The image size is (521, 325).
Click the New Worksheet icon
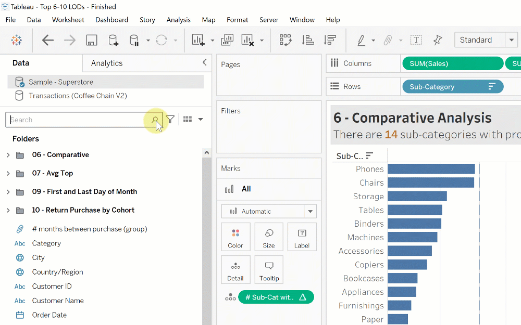[x=198, y=40]
